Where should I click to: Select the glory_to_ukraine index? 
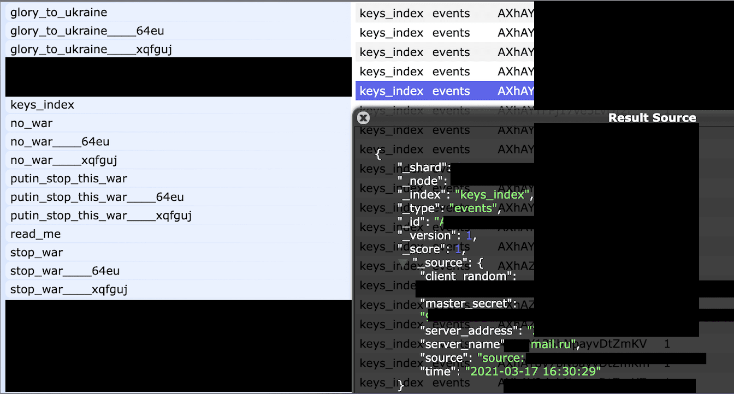179,13
